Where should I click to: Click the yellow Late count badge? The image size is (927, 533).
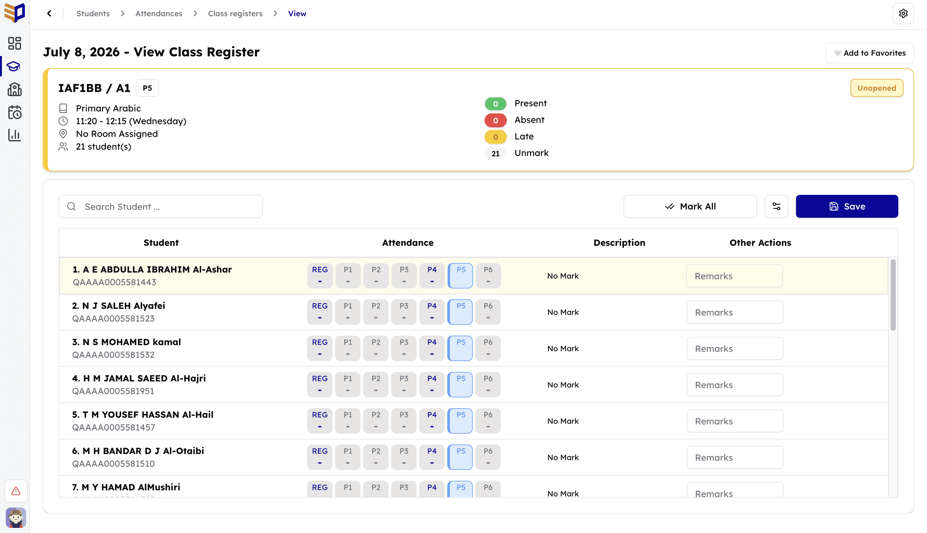tap(495, 137)
